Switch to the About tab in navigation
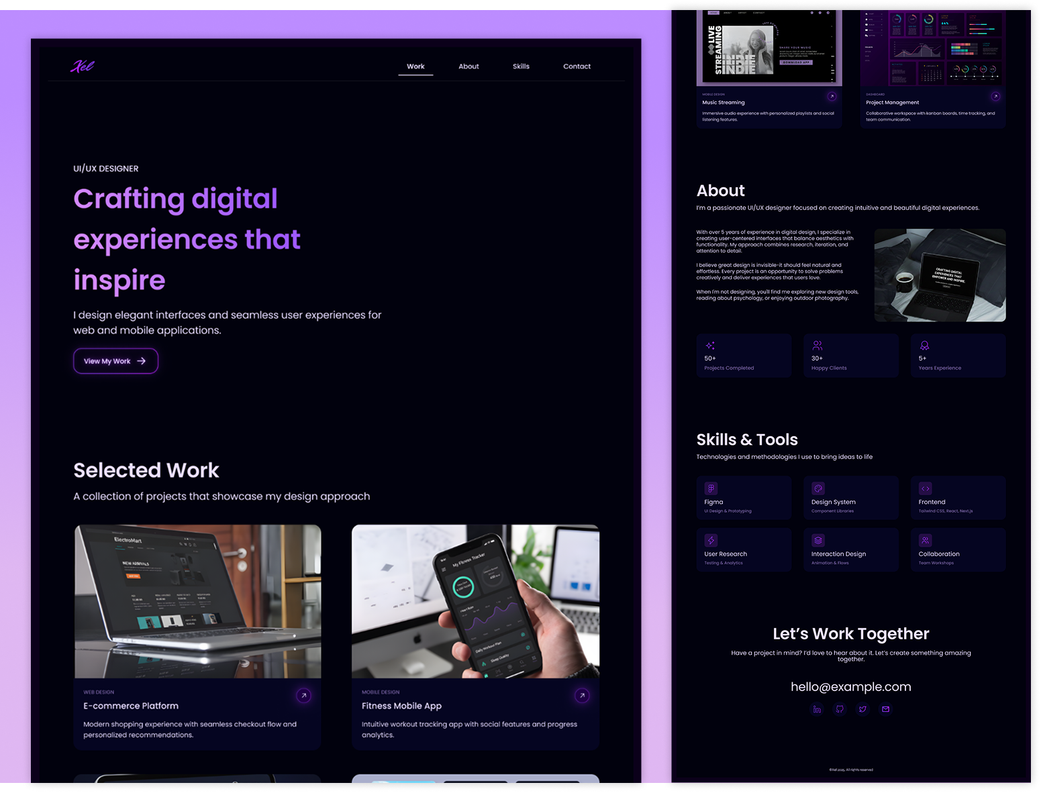The height and width of the screenshot is (793, 1041). [468, 66]
